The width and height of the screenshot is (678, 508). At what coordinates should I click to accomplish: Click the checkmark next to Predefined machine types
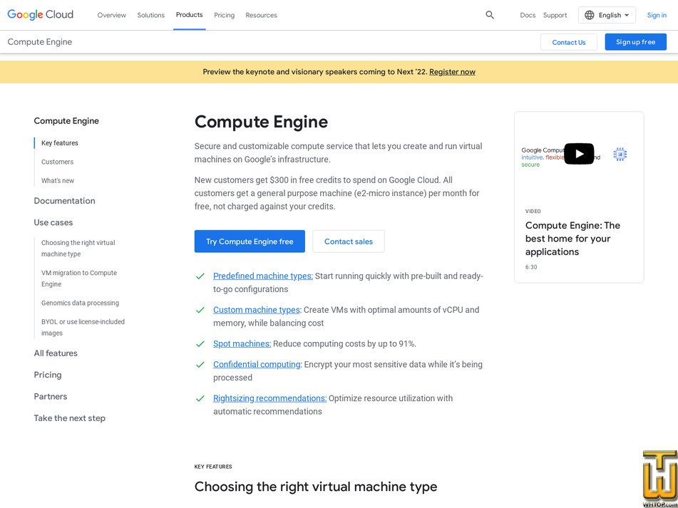pyautogui.click(x=200, y=276)
